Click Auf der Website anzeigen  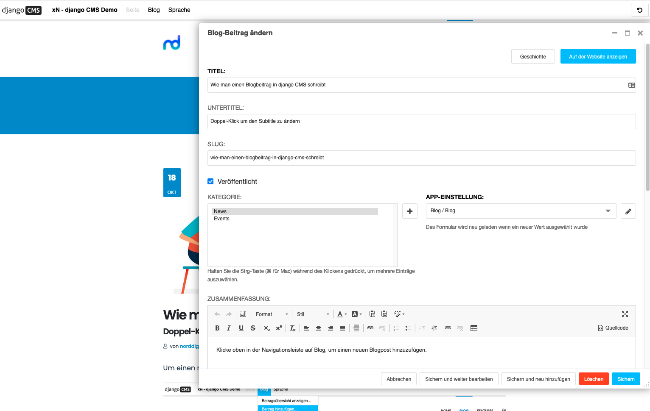598,57
